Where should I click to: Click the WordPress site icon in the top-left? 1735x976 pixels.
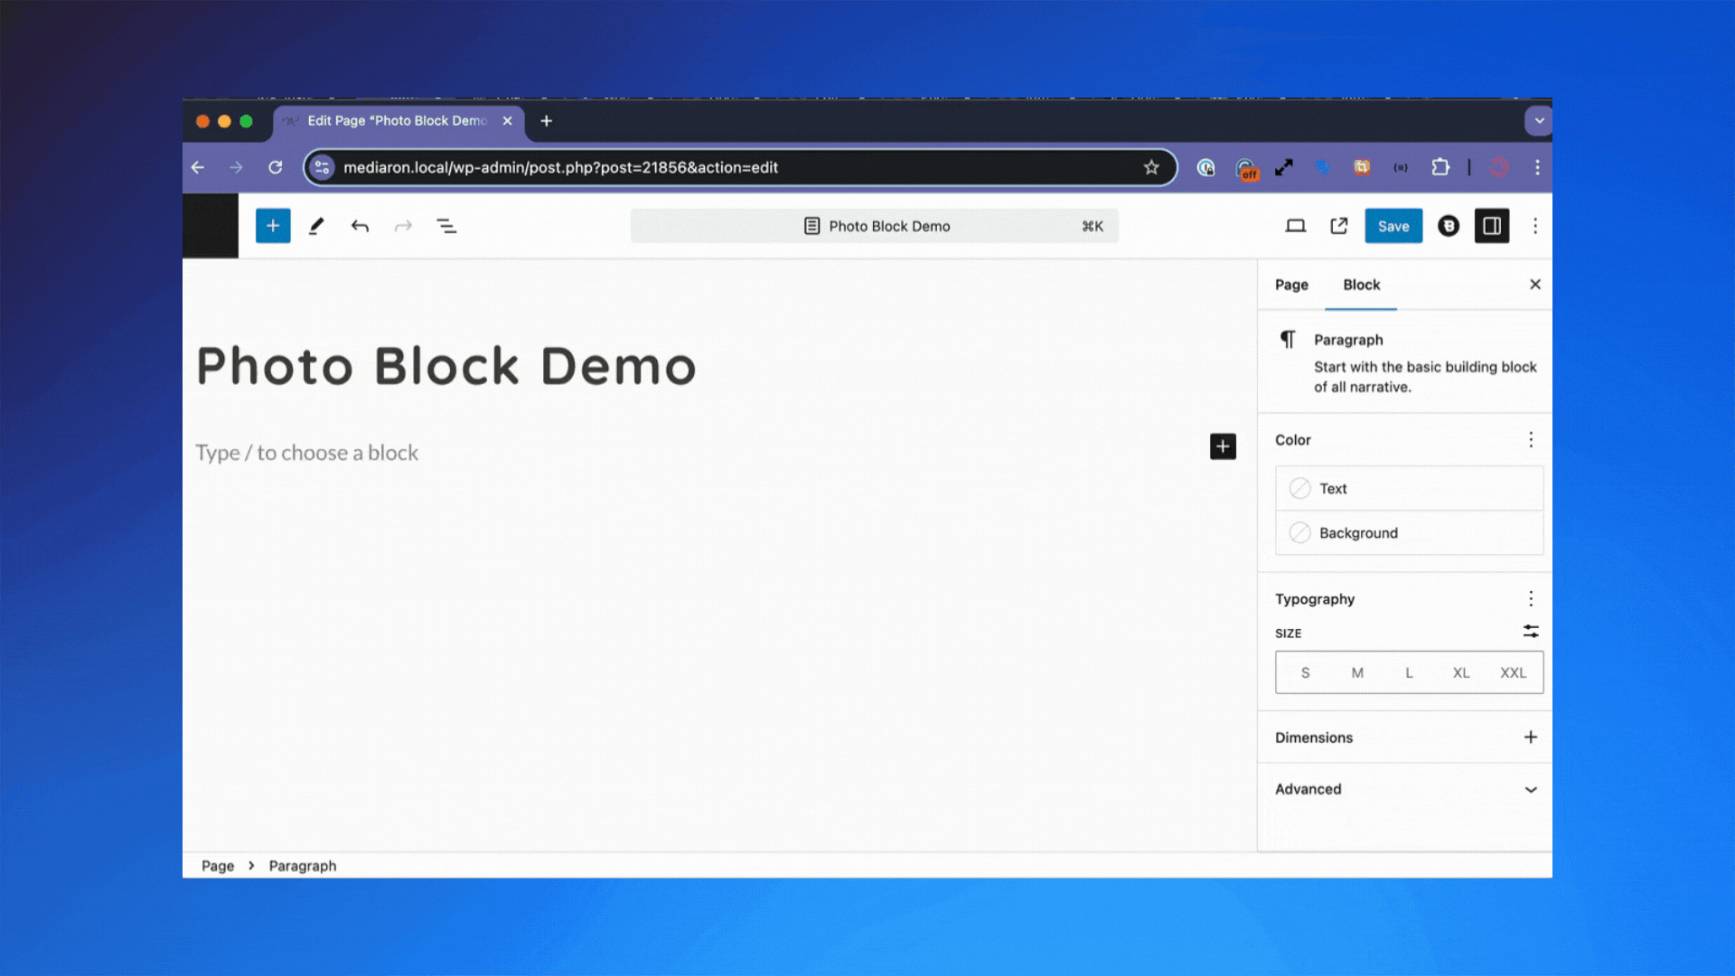coord(211,226)
